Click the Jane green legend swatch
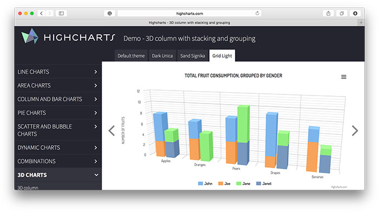 click(x=238, y=183)
